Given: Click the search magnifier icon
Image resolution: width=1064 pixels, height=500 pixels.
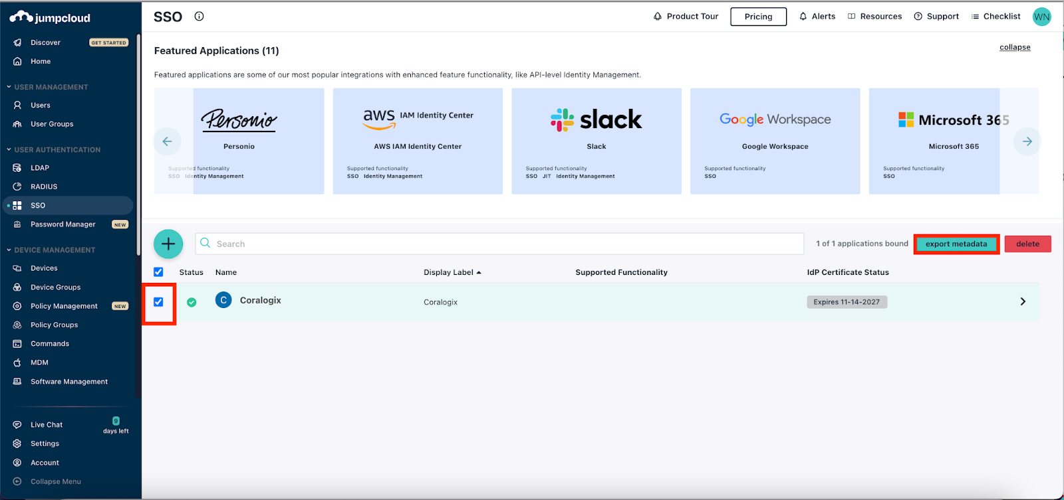Looking at the screenshot, I should pyautogui.click(x=205, y=243).
